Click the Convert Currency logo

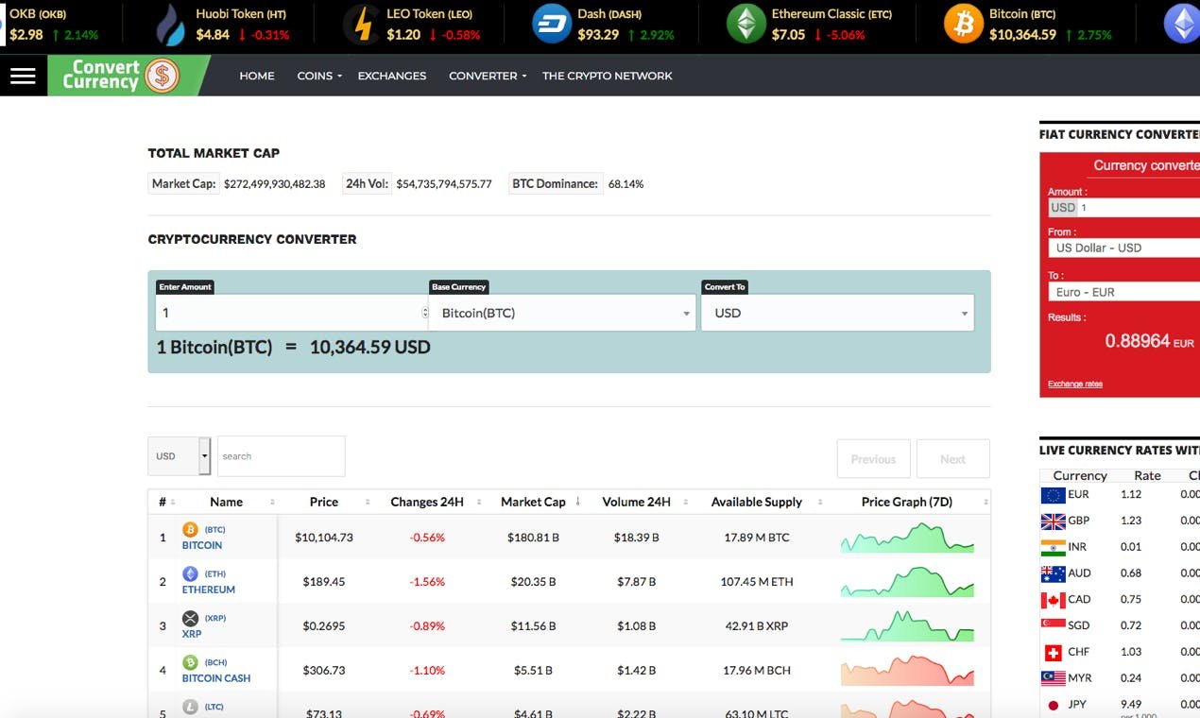click(x=121, y=76)
